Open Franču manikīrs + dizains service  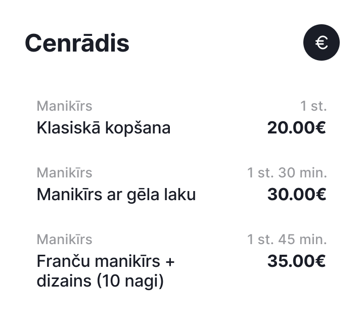pos(106,271)
